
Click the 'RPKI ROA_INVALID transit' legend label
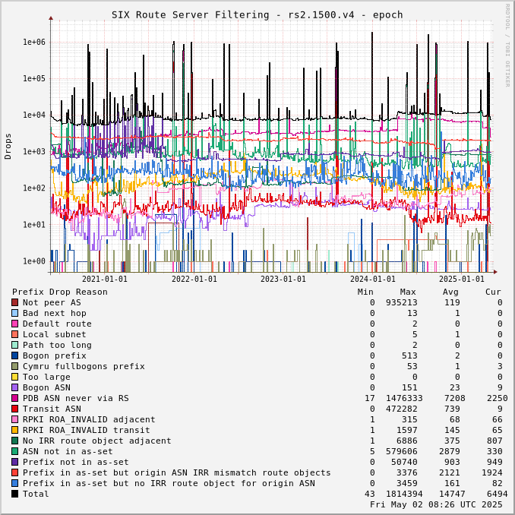pyautogui.click(x=86, y=430)
